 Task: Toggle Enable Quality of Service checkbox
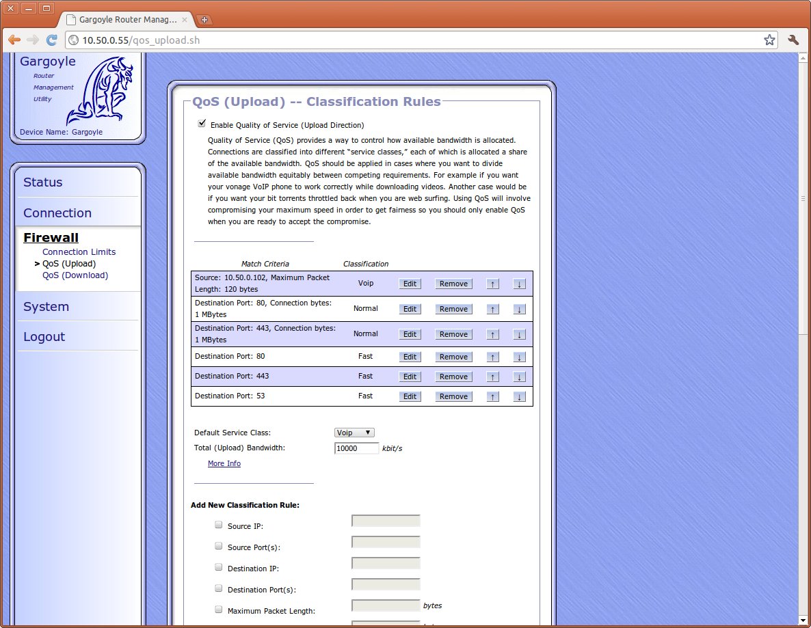[202, 124]
